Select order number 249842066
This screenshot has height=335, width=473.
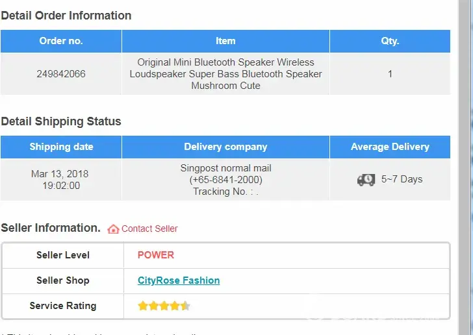61,74
